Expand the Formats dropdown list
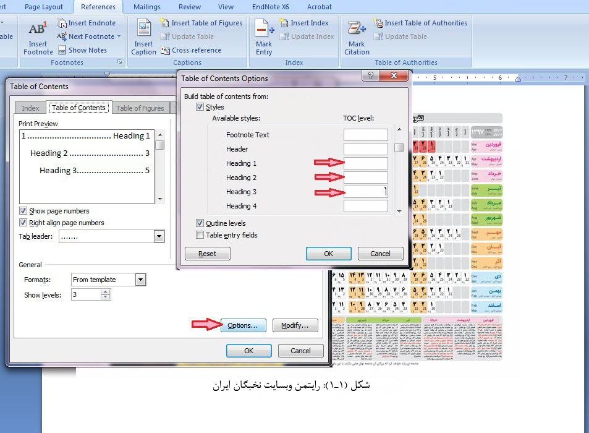589x433 pixels. [x=140, y=280]
